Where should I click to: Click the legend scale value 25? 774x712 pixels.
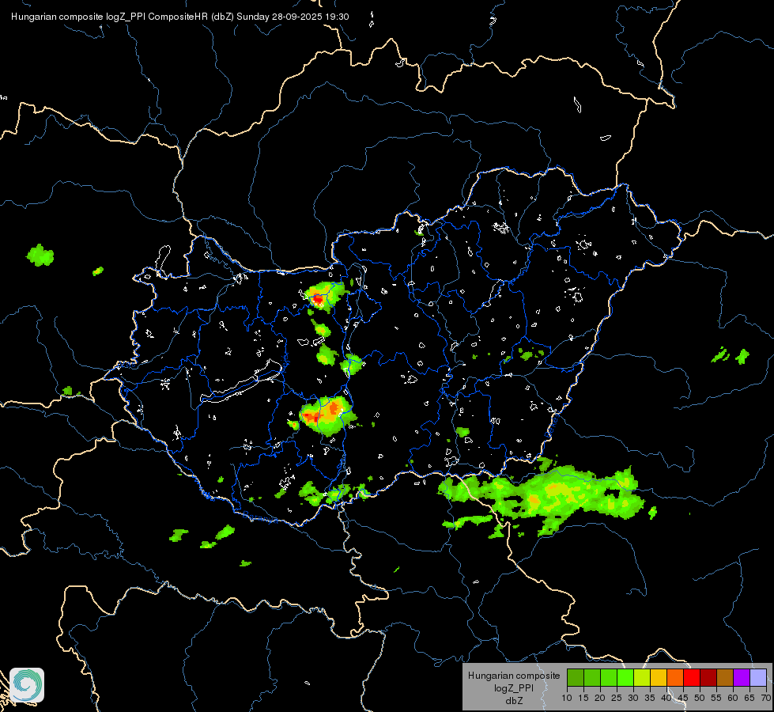click(x=617, y=699)
